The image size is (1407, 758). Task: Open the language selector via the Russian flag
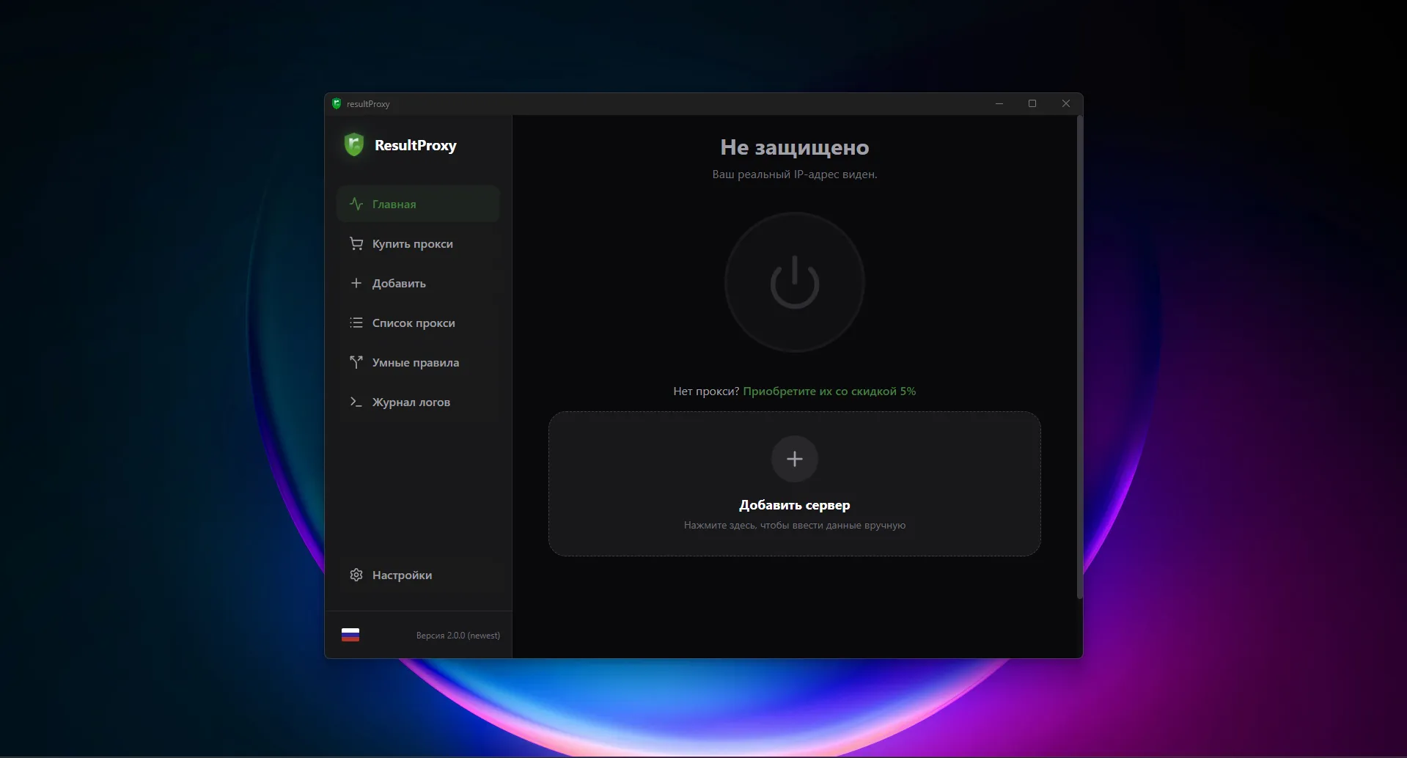[x=350, y=635]
